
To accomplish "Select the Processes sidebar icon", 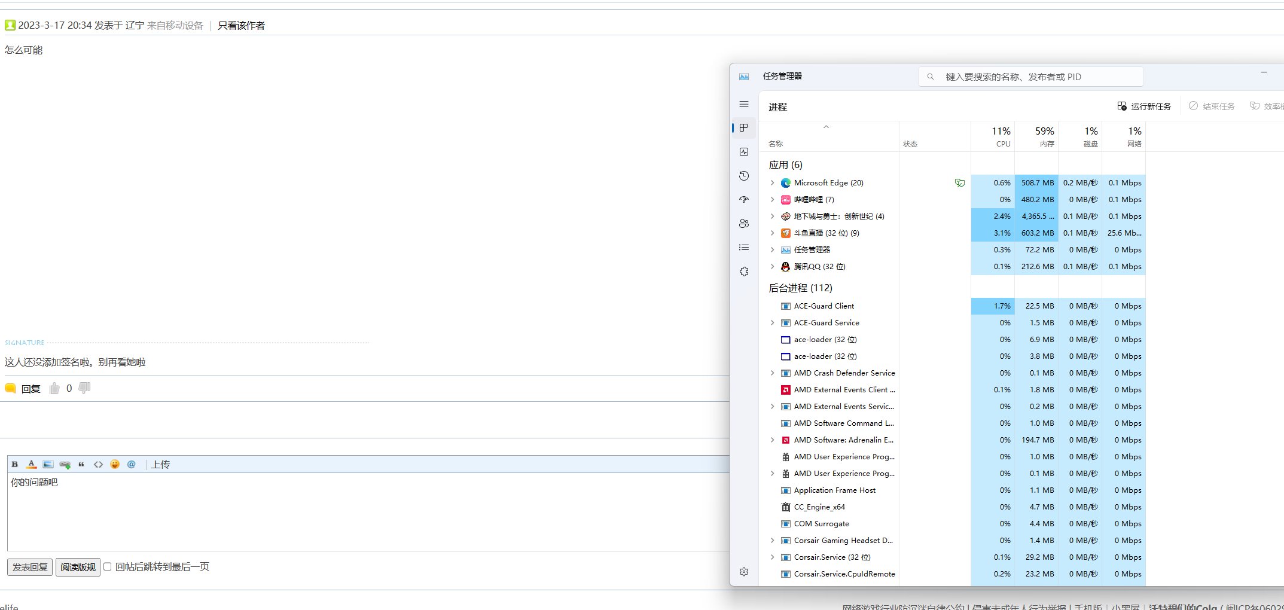I will tap(743, 128).
